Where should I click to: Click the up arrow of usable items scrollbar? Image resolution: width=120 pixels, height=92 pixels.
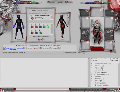pos(52,24)
